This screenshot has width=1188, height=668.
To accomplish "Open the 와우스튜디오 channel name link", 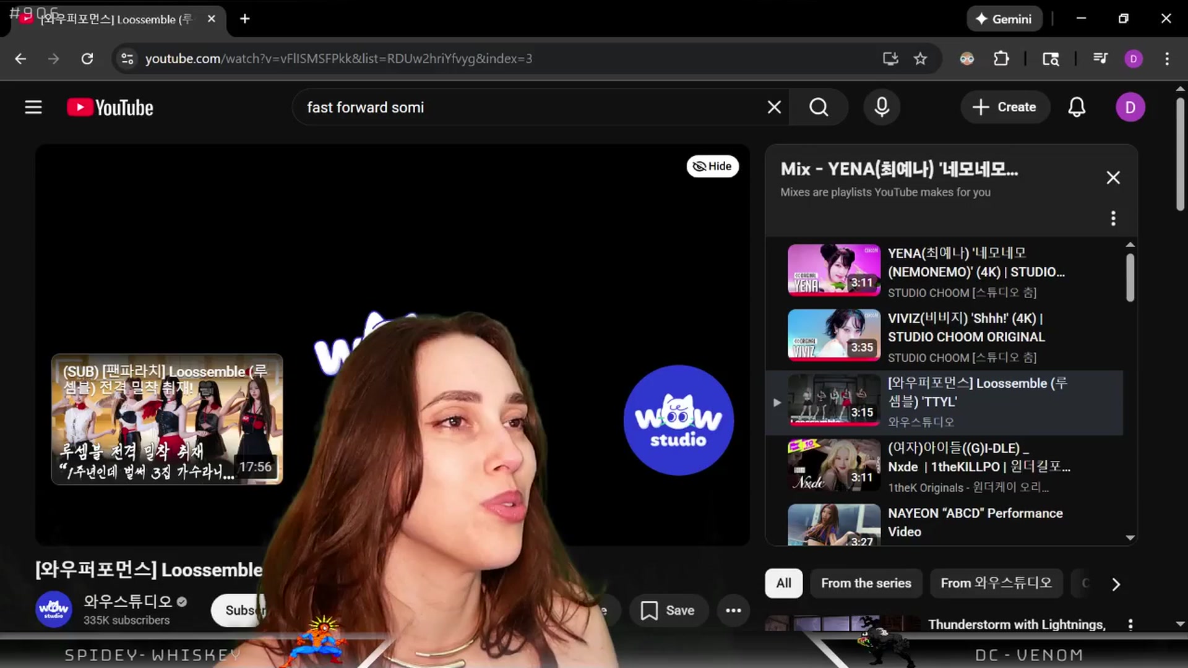I will (128, 601).
